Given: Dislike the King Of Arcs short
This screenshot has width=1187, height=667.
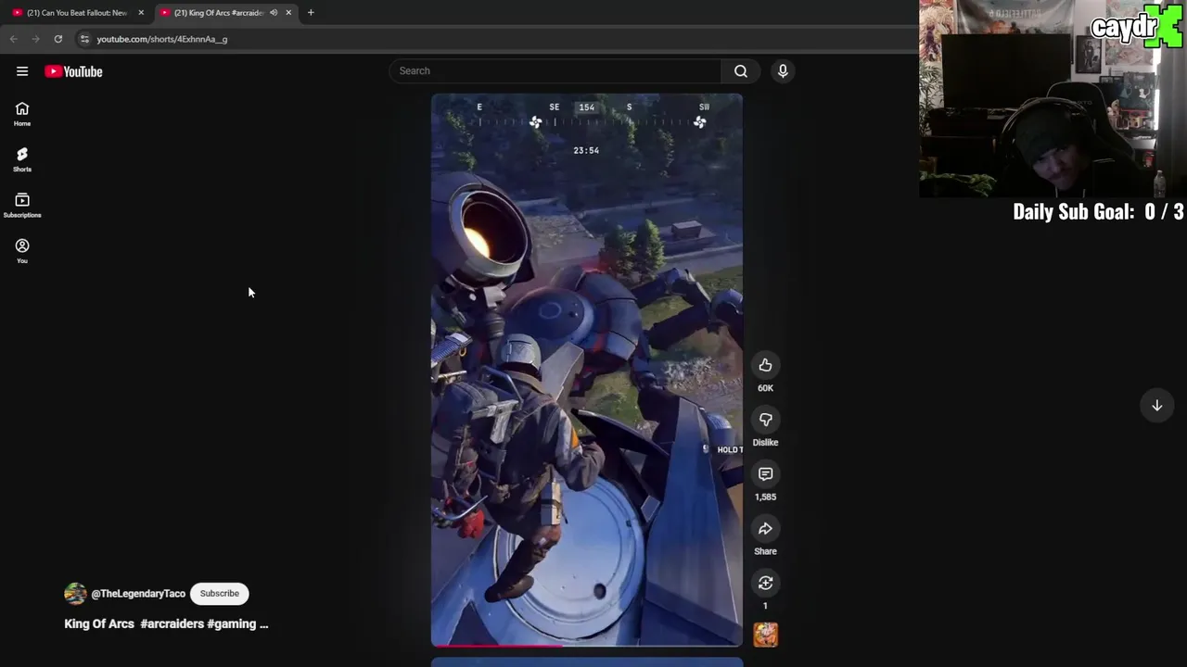Looking at the screenshot, I should [x=765, y=420].
